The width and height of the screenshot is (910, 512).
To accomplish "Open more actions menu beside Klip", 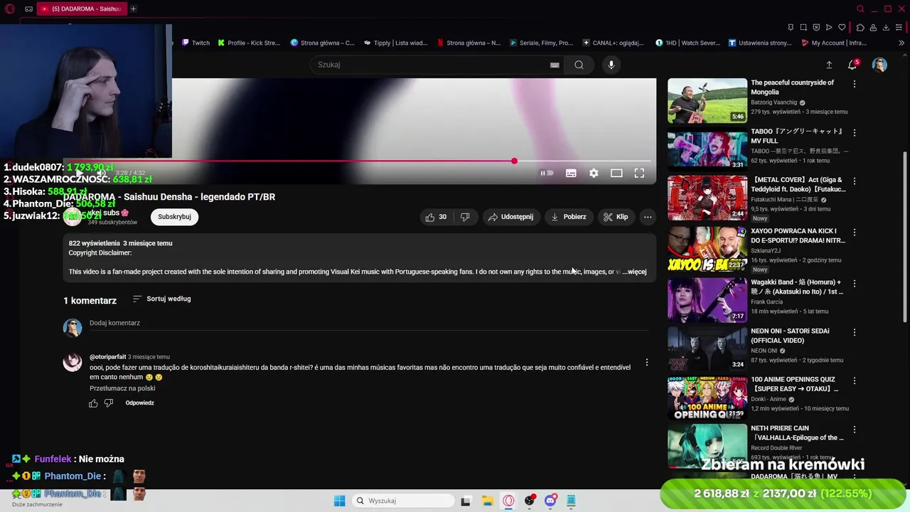I will pos(648,217).
